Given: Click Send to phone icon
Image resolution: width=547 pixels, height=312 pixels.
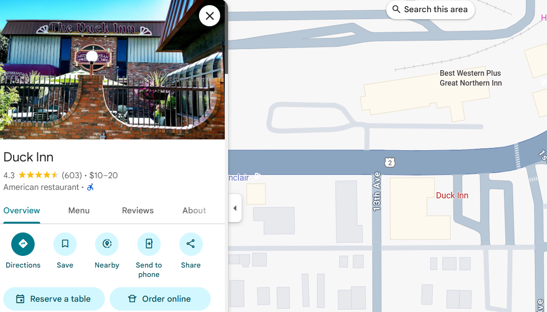Looking at the screenshot, I should tap(149, 244).
